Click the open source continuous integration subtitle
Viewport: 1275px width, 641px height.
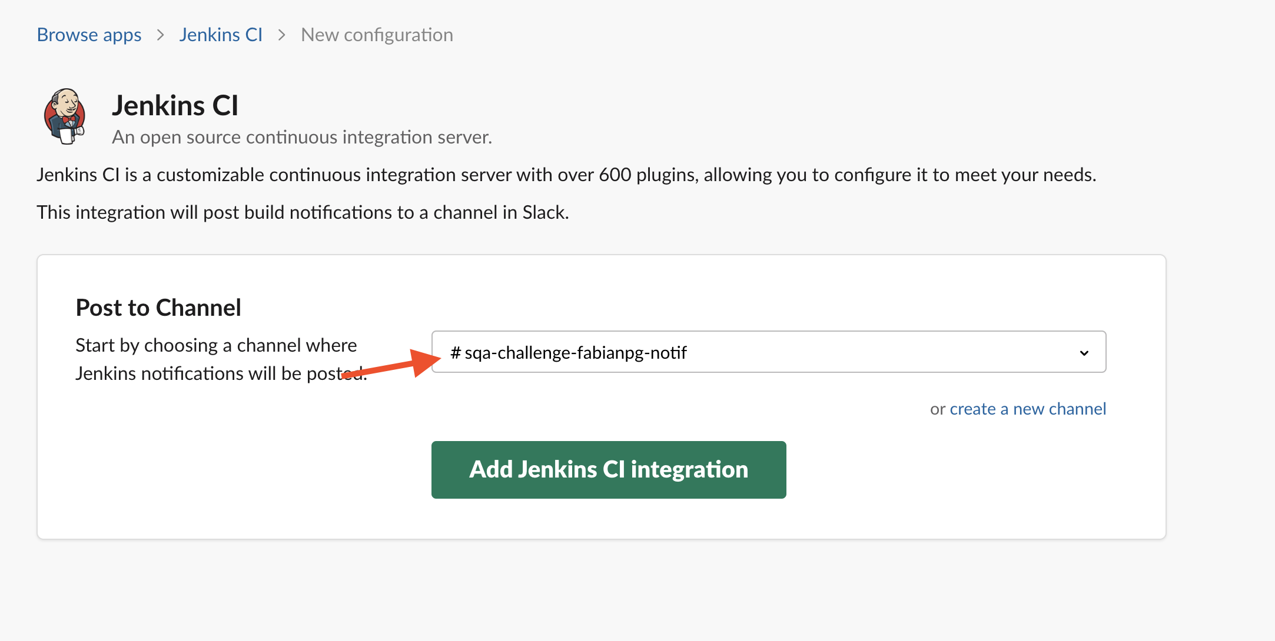302,137
